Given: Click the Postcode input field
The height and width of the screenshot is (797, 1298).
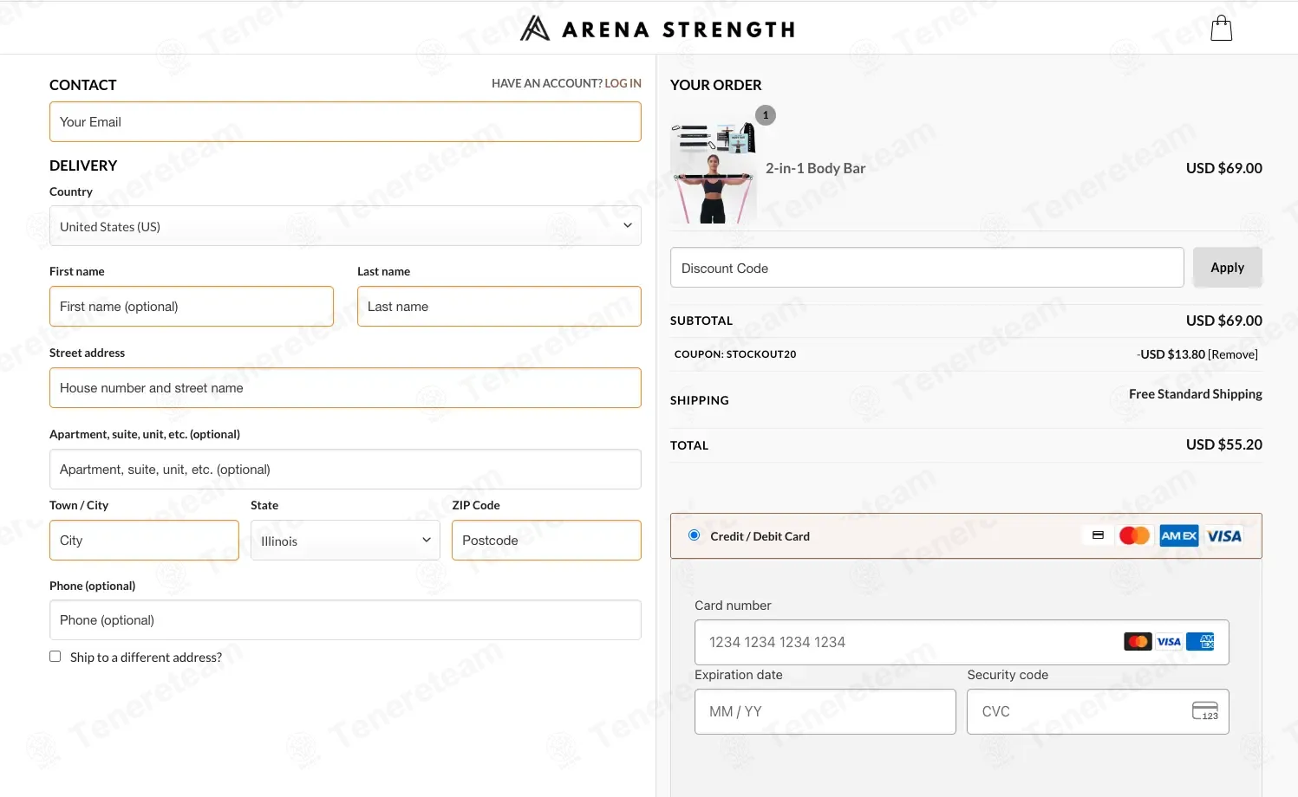Looking at the screenshot, I should [x=546, y=541].
